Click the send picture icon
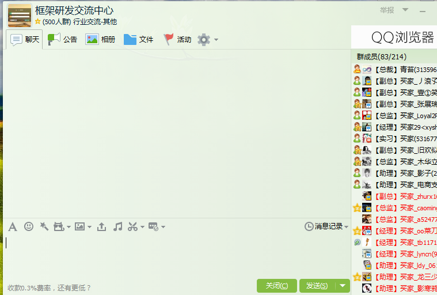Screen dimensions: 437x295 [x=79, y=226]
